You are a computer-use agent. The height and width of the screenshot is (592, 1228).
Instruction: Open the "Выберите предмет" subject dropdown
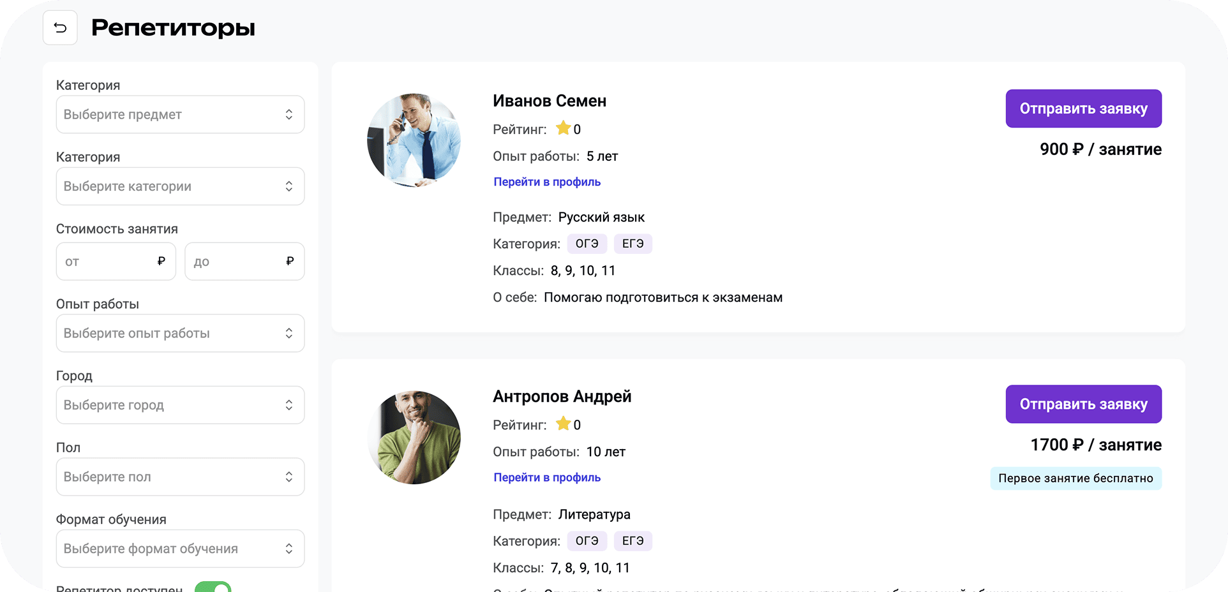click(180, 114)
